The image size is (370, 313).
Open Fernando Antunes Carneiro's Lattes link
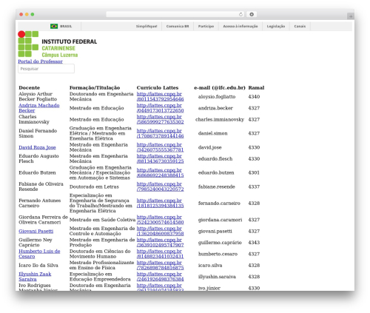pos(160,203)
